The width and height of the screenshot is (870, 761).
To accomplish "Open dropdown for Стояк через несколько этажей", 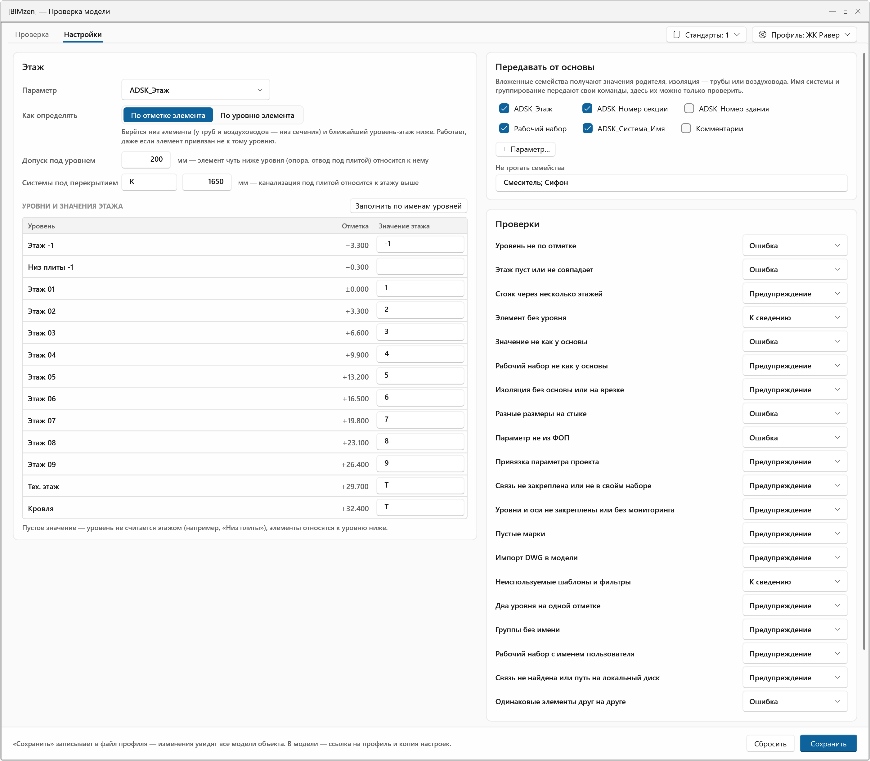I will click(x=795, y=294).
